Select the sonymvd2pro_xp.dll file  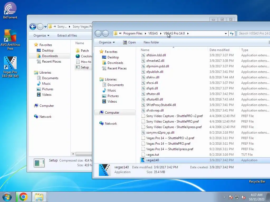160,133
